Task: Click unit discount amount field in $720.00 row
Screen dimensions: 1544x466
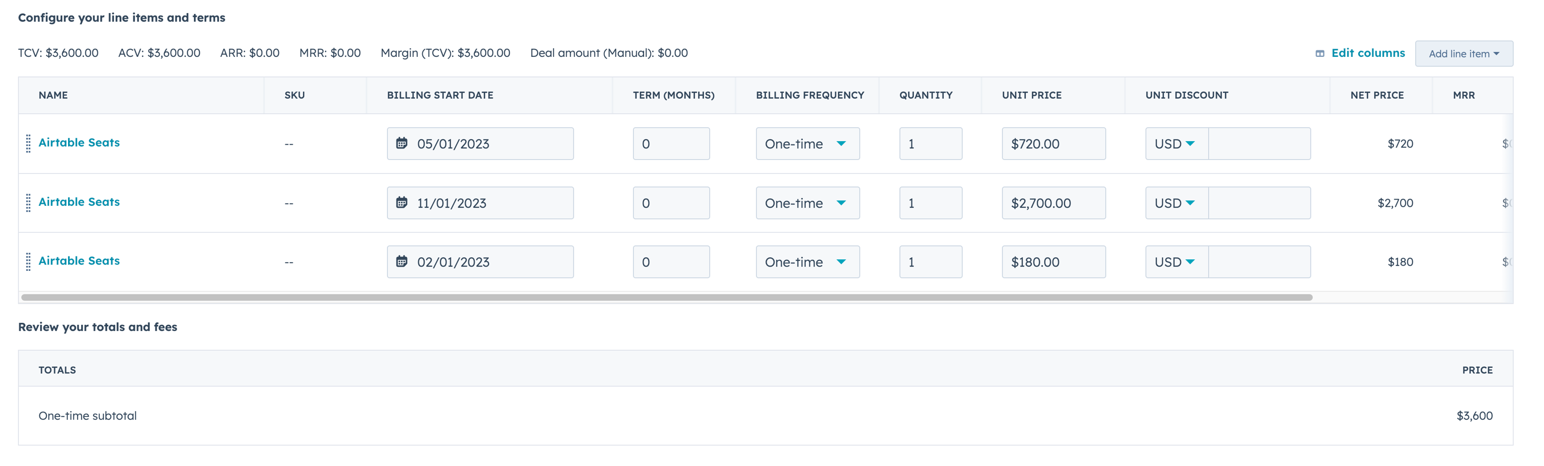Action: point(1259,144)
